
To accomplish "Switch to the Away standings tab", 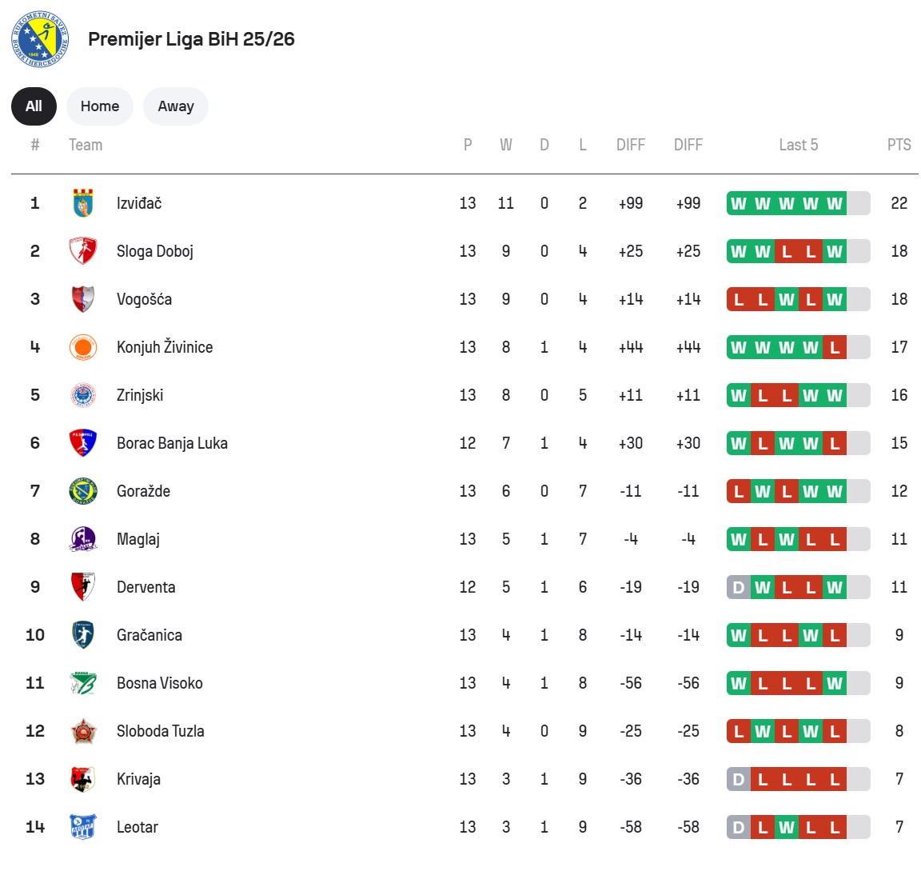I will [176, 106].
